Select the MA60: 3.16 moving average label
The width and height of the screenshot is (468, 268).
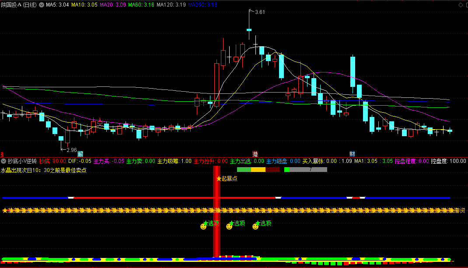coord(141,5)
